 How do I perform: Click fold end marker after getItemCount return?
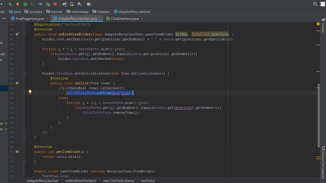(24, 162)
